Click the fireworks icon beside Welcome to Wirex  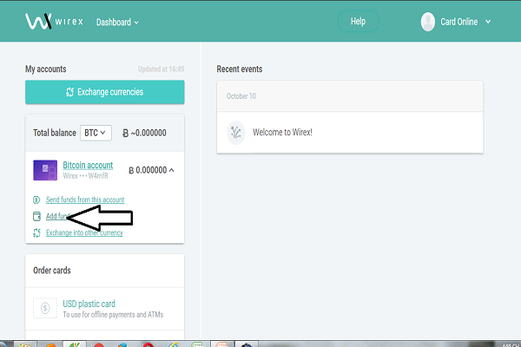click(x=236, y=133)
